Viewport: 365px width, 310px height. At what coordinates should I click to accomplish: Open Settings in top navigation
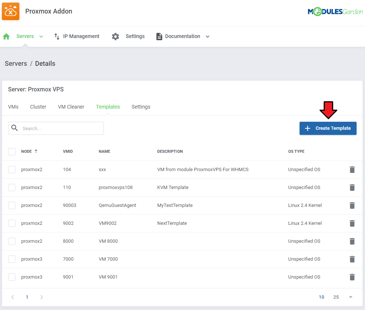coord(135,36)
